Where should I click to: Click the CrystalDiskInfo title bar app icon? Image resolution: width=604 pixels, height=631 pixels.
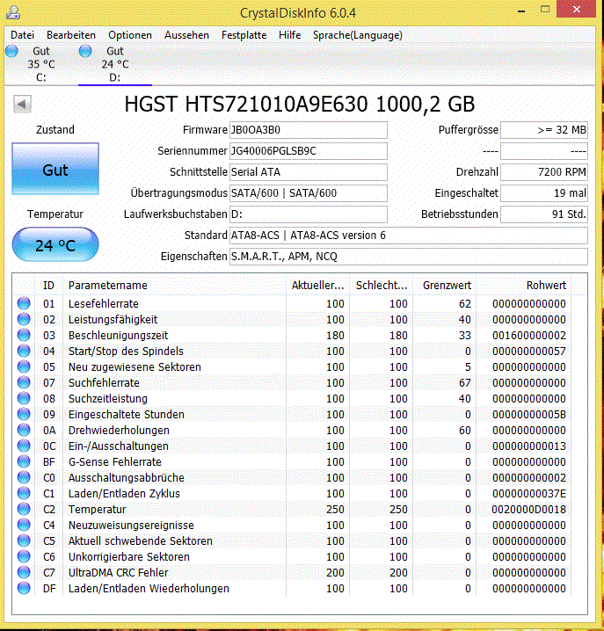13,12
